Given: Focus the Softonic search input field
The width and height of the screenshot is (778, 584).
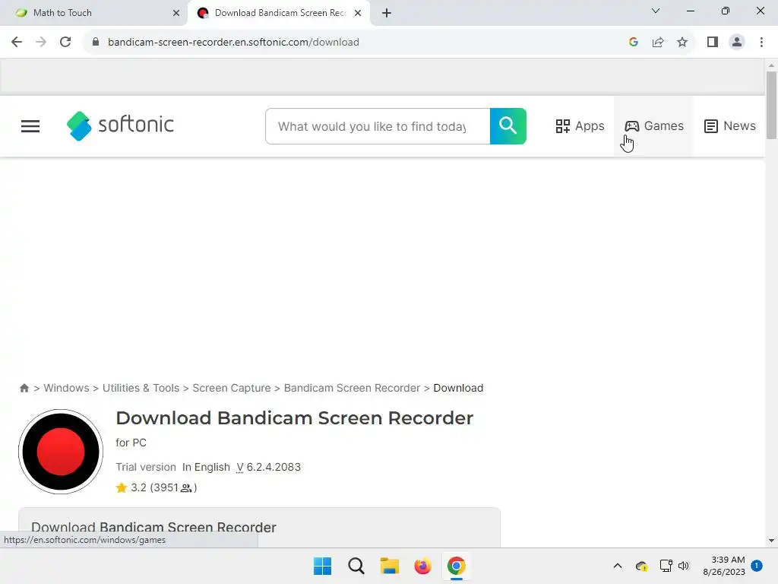Looking at the screenshot, I should click(x=378, y=126).
